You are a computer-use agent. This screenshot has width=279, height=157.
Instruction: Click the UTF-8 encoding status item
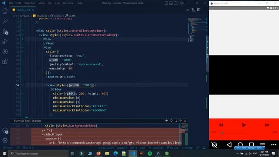(134, 148)
